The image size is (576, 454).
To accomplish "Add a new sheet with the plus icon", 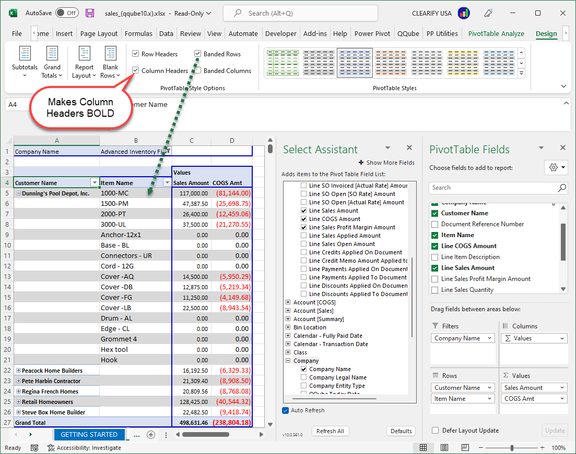I will coord(151,435).
